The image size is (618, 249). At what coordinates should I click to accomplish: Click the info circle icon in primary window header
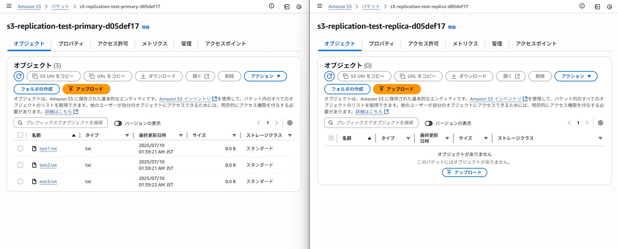pos(271,6)
